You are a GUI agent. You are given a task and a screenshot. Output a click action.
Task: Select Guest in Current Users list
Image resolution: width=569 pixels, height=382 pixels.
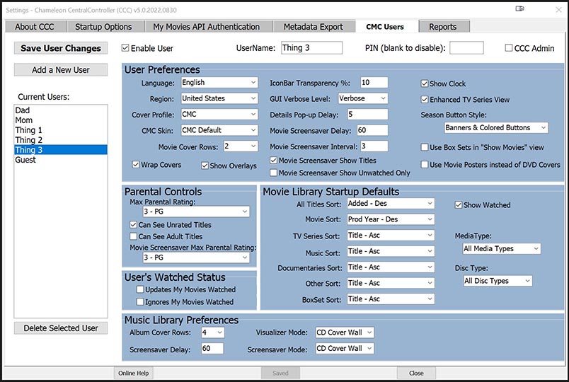click(25, 160)
